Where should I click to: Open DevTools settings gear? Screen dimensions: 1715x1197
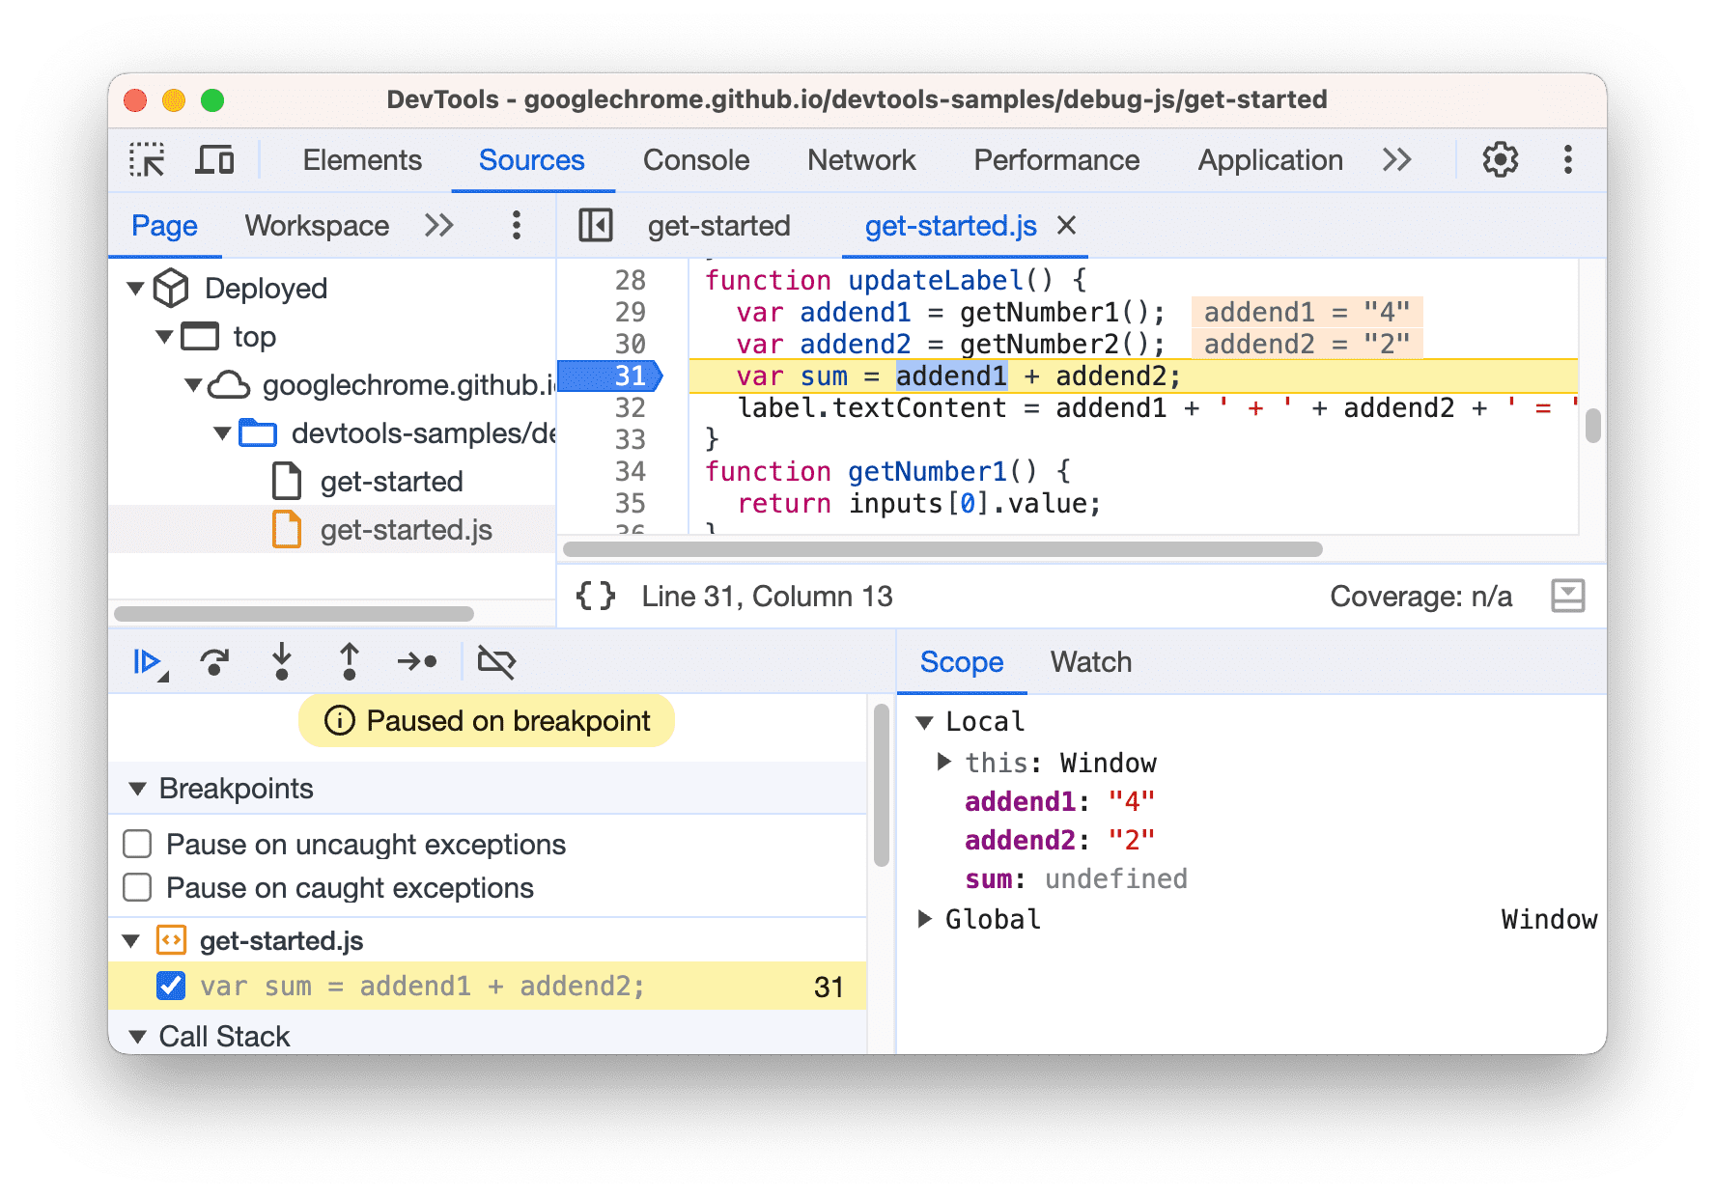[1500, 159]
